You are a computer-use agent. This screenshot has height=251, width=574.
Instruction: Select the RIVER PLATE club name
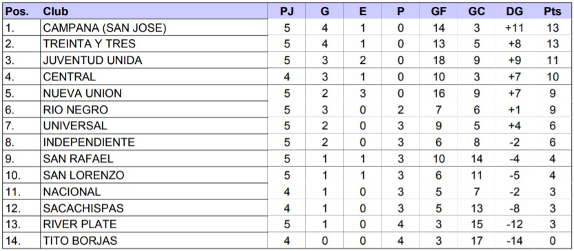[x=80, y=224]
